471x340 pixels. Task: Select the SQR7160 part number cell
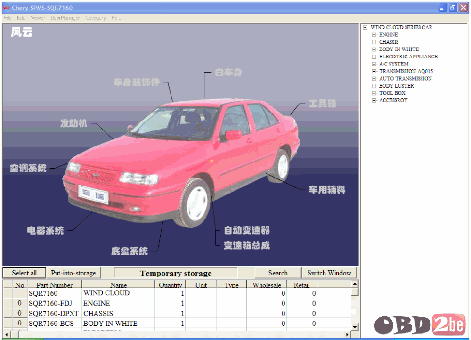click(54, 293)
